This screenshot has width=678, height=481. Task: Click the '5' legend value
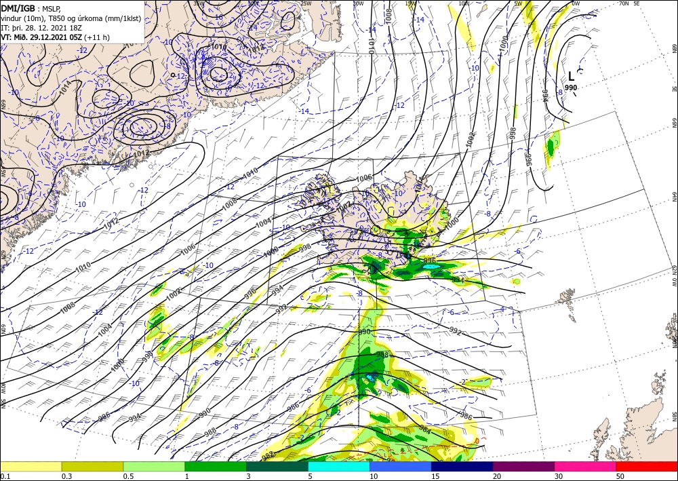(x=311, y=476)
